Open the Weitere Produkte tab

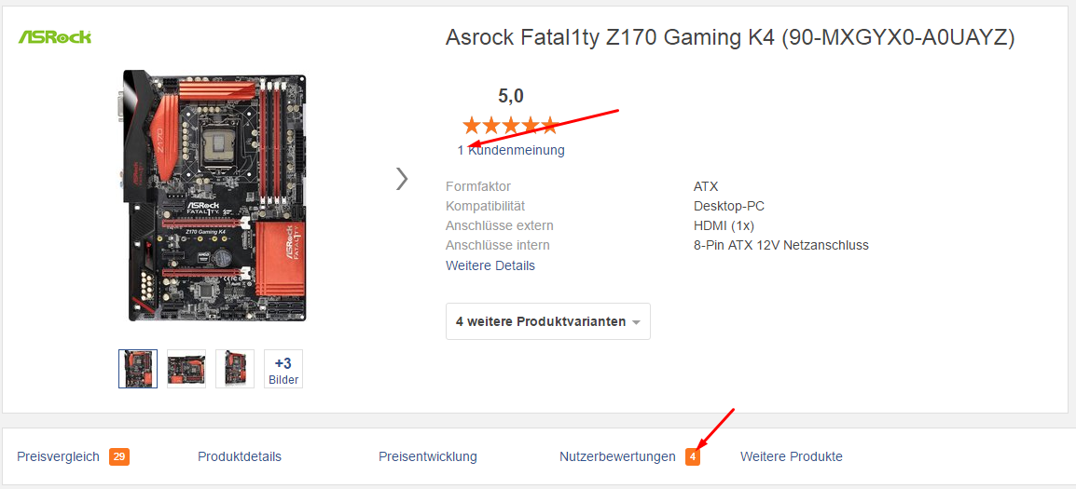[x=792, y=456]
